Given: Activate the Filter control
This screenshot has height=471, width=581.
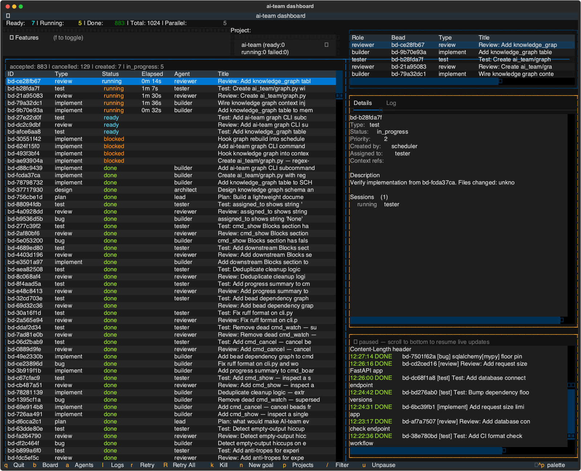Looking at the screenshot, I should point(342,465).
